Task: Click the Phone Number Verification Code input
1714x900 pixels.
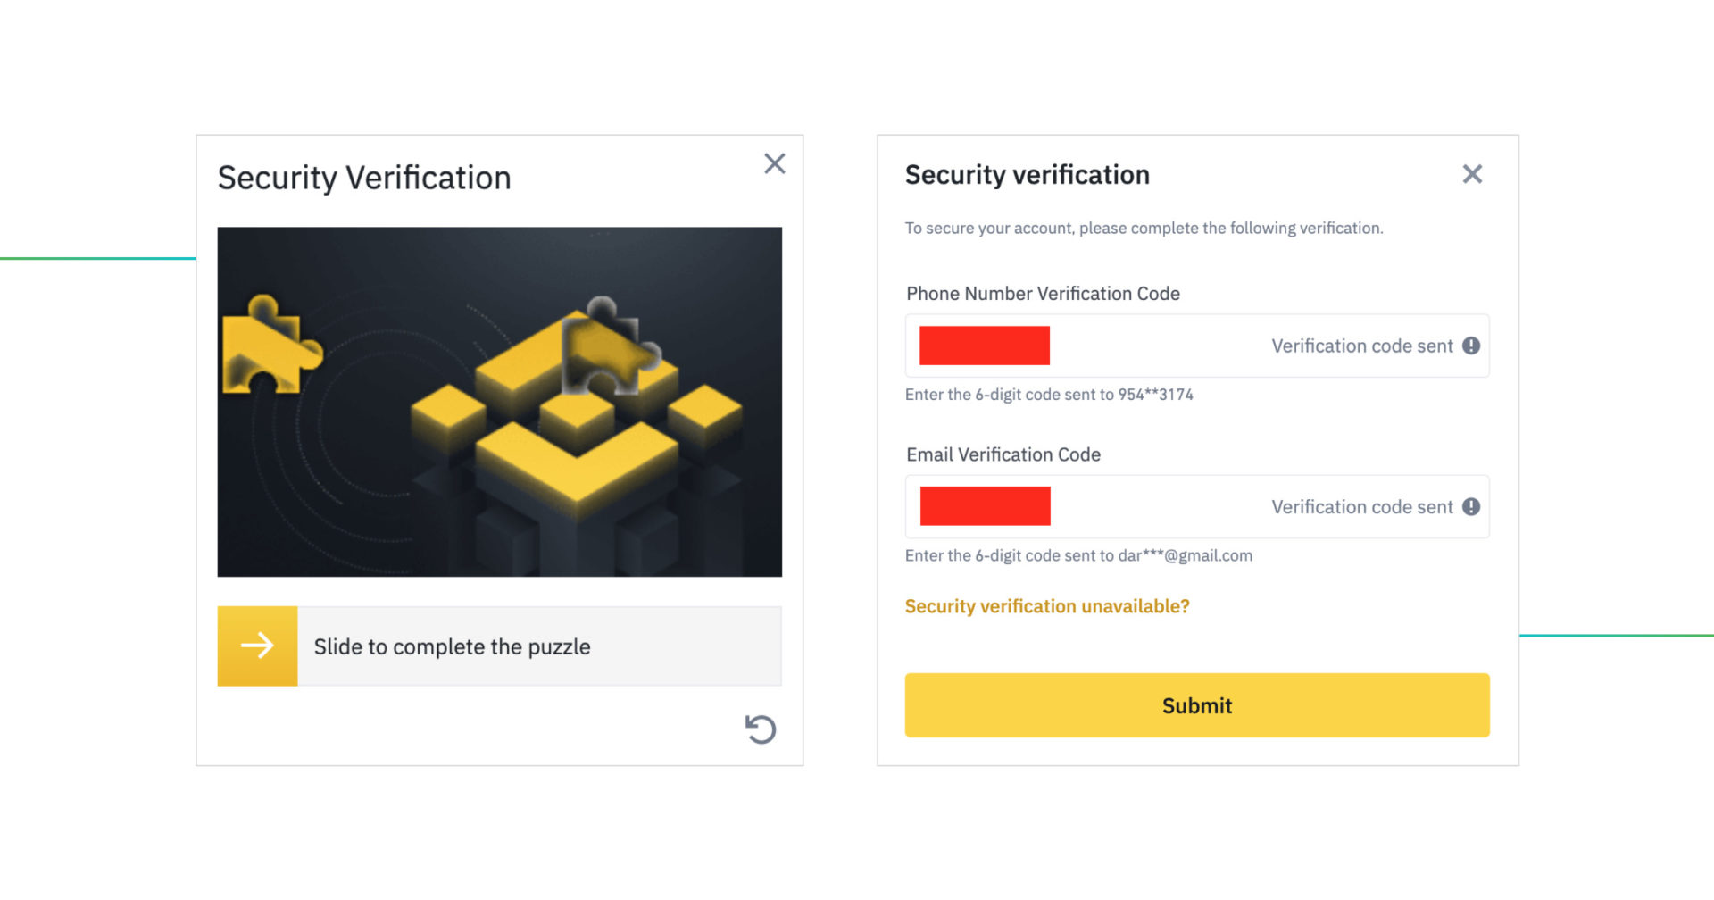Action: (1071, 346)
